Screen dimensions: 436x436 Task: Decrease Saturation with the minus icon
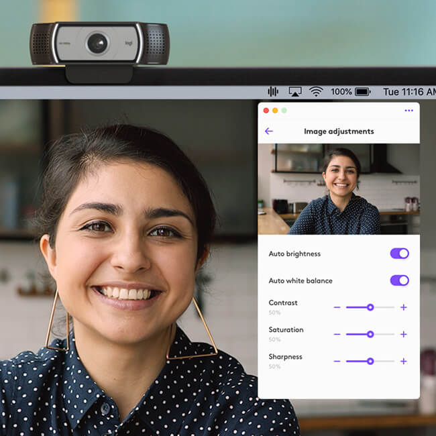(x=337, y=334)
